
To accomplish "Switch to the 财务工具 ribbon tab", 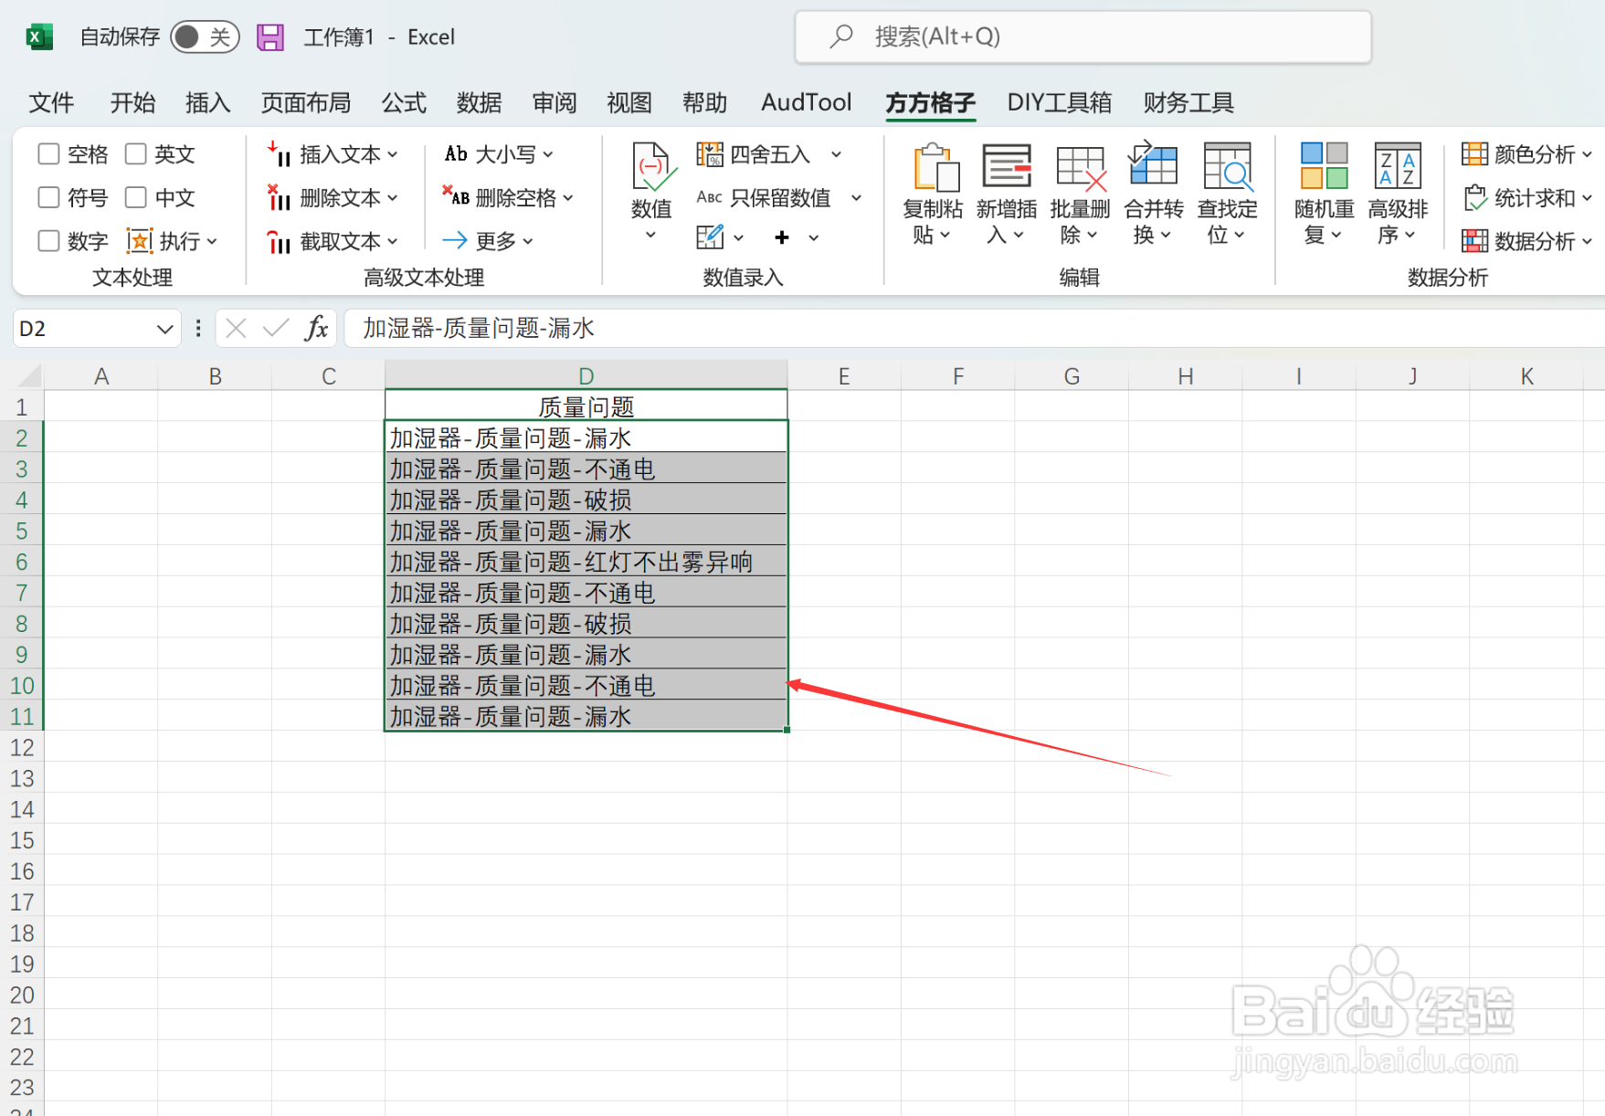I will (1188, 102).
